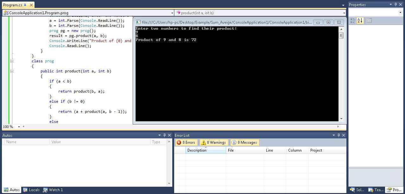Open the ConsoleApplication1.Program.prog type dropdown
Image resolution: width=405 pixels, height=194 pixels.
172,13
